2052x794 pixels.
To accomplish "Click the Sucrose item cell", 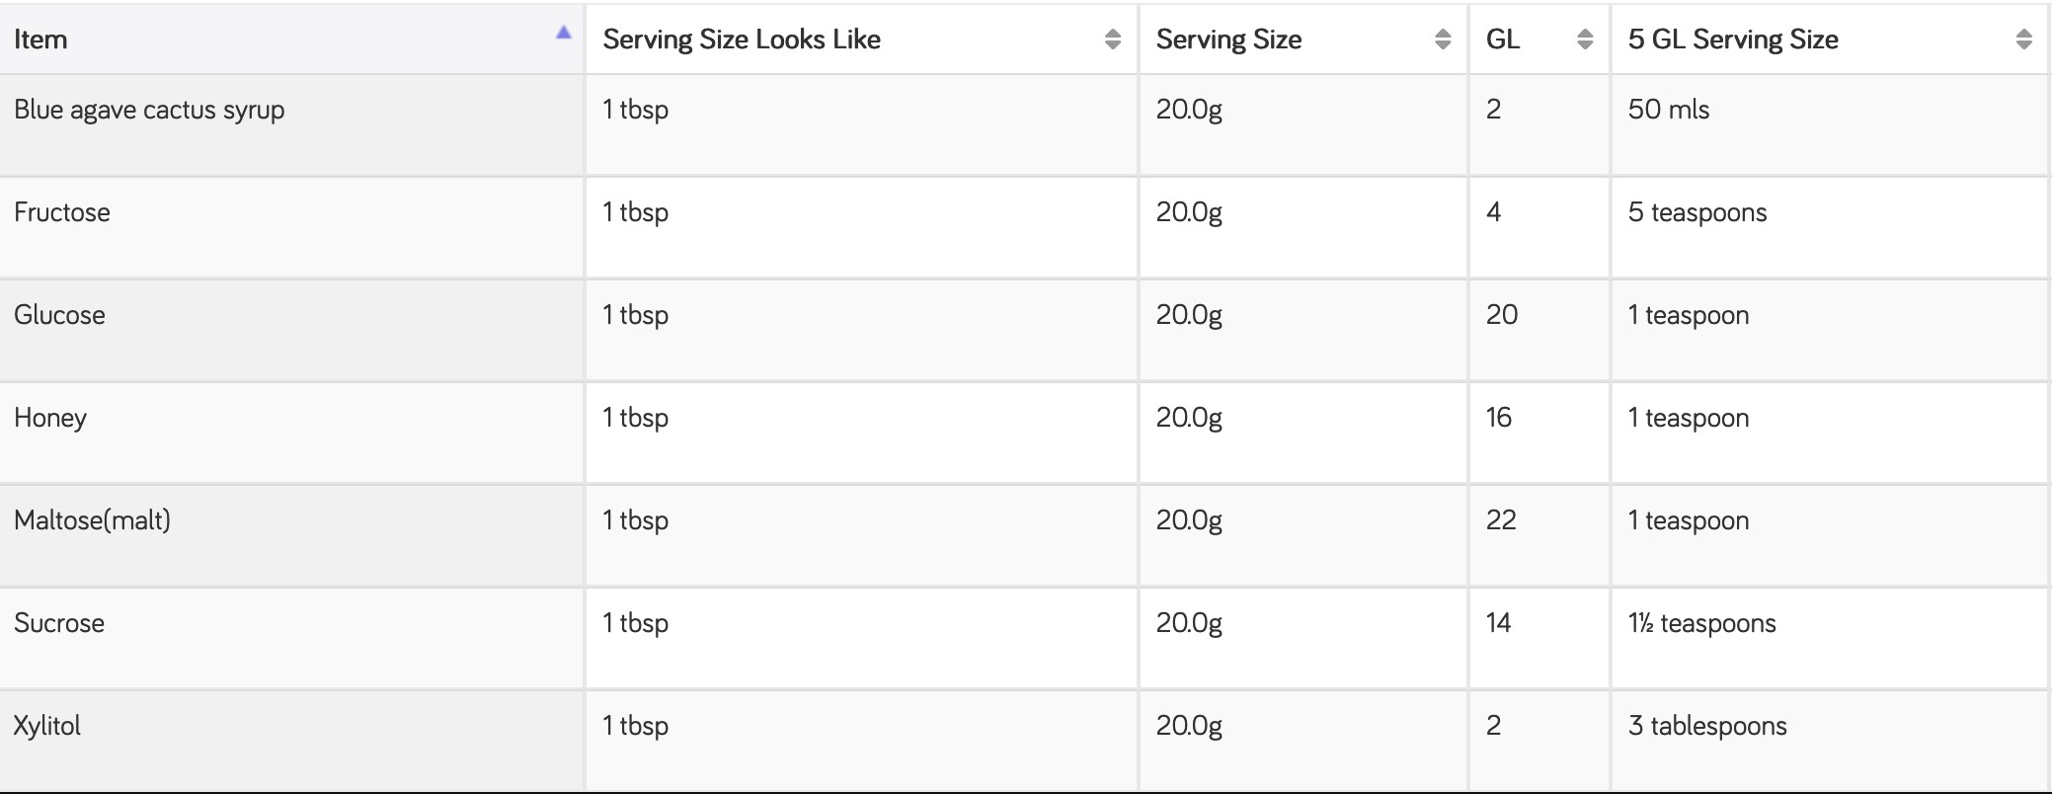I will [x=59, y=623].
